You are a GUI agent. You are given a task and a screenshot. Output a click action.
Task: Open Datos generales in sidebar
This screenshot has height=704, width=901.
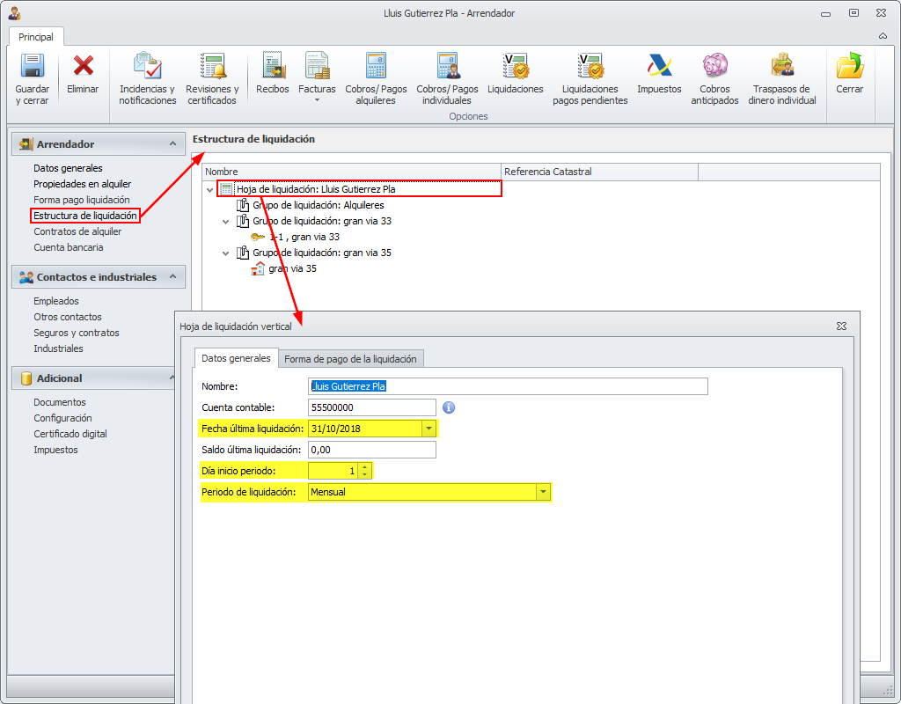pos(68,168)
